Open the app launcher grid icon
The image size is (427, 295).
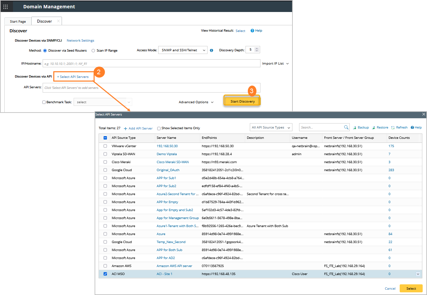[6, 7]
